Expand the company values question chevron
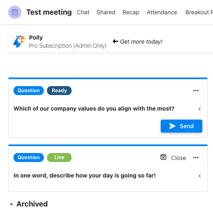Image resolution: width=213 pixels, height=213 pixels. [200, 109]
